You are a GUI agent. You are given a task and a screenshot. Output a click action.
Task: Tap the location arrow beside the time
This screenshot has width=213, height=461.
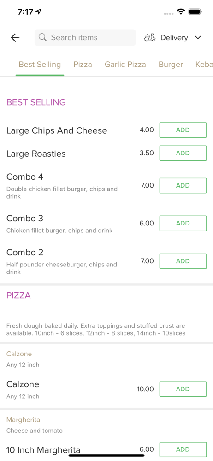tap(39, 12)
